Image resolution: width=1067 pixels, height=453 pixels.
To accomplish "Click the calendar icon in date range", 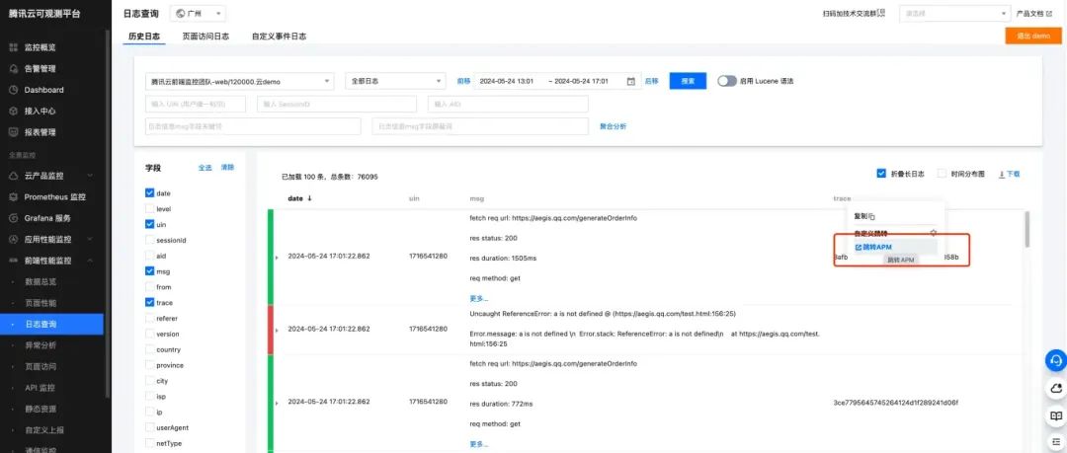I will tap(630, 81).
